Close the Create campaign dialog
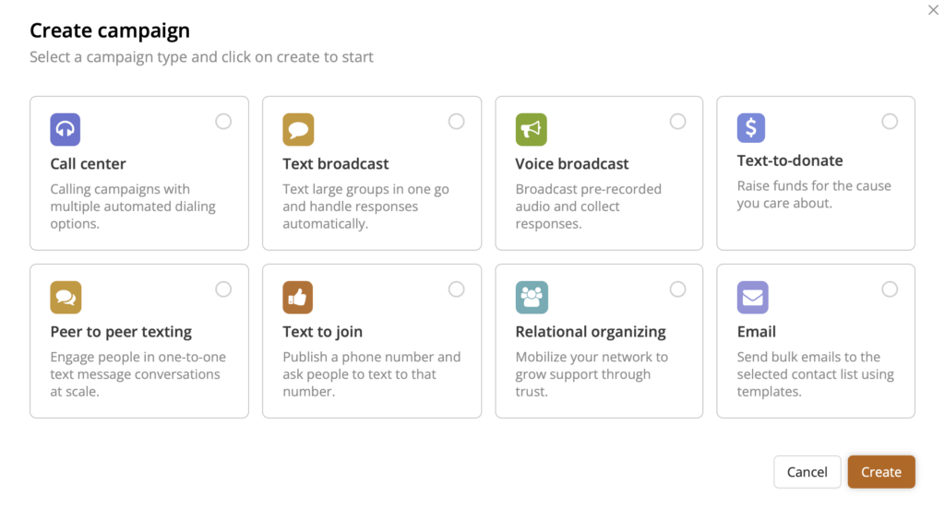945x520 pixels. (933, 10)
